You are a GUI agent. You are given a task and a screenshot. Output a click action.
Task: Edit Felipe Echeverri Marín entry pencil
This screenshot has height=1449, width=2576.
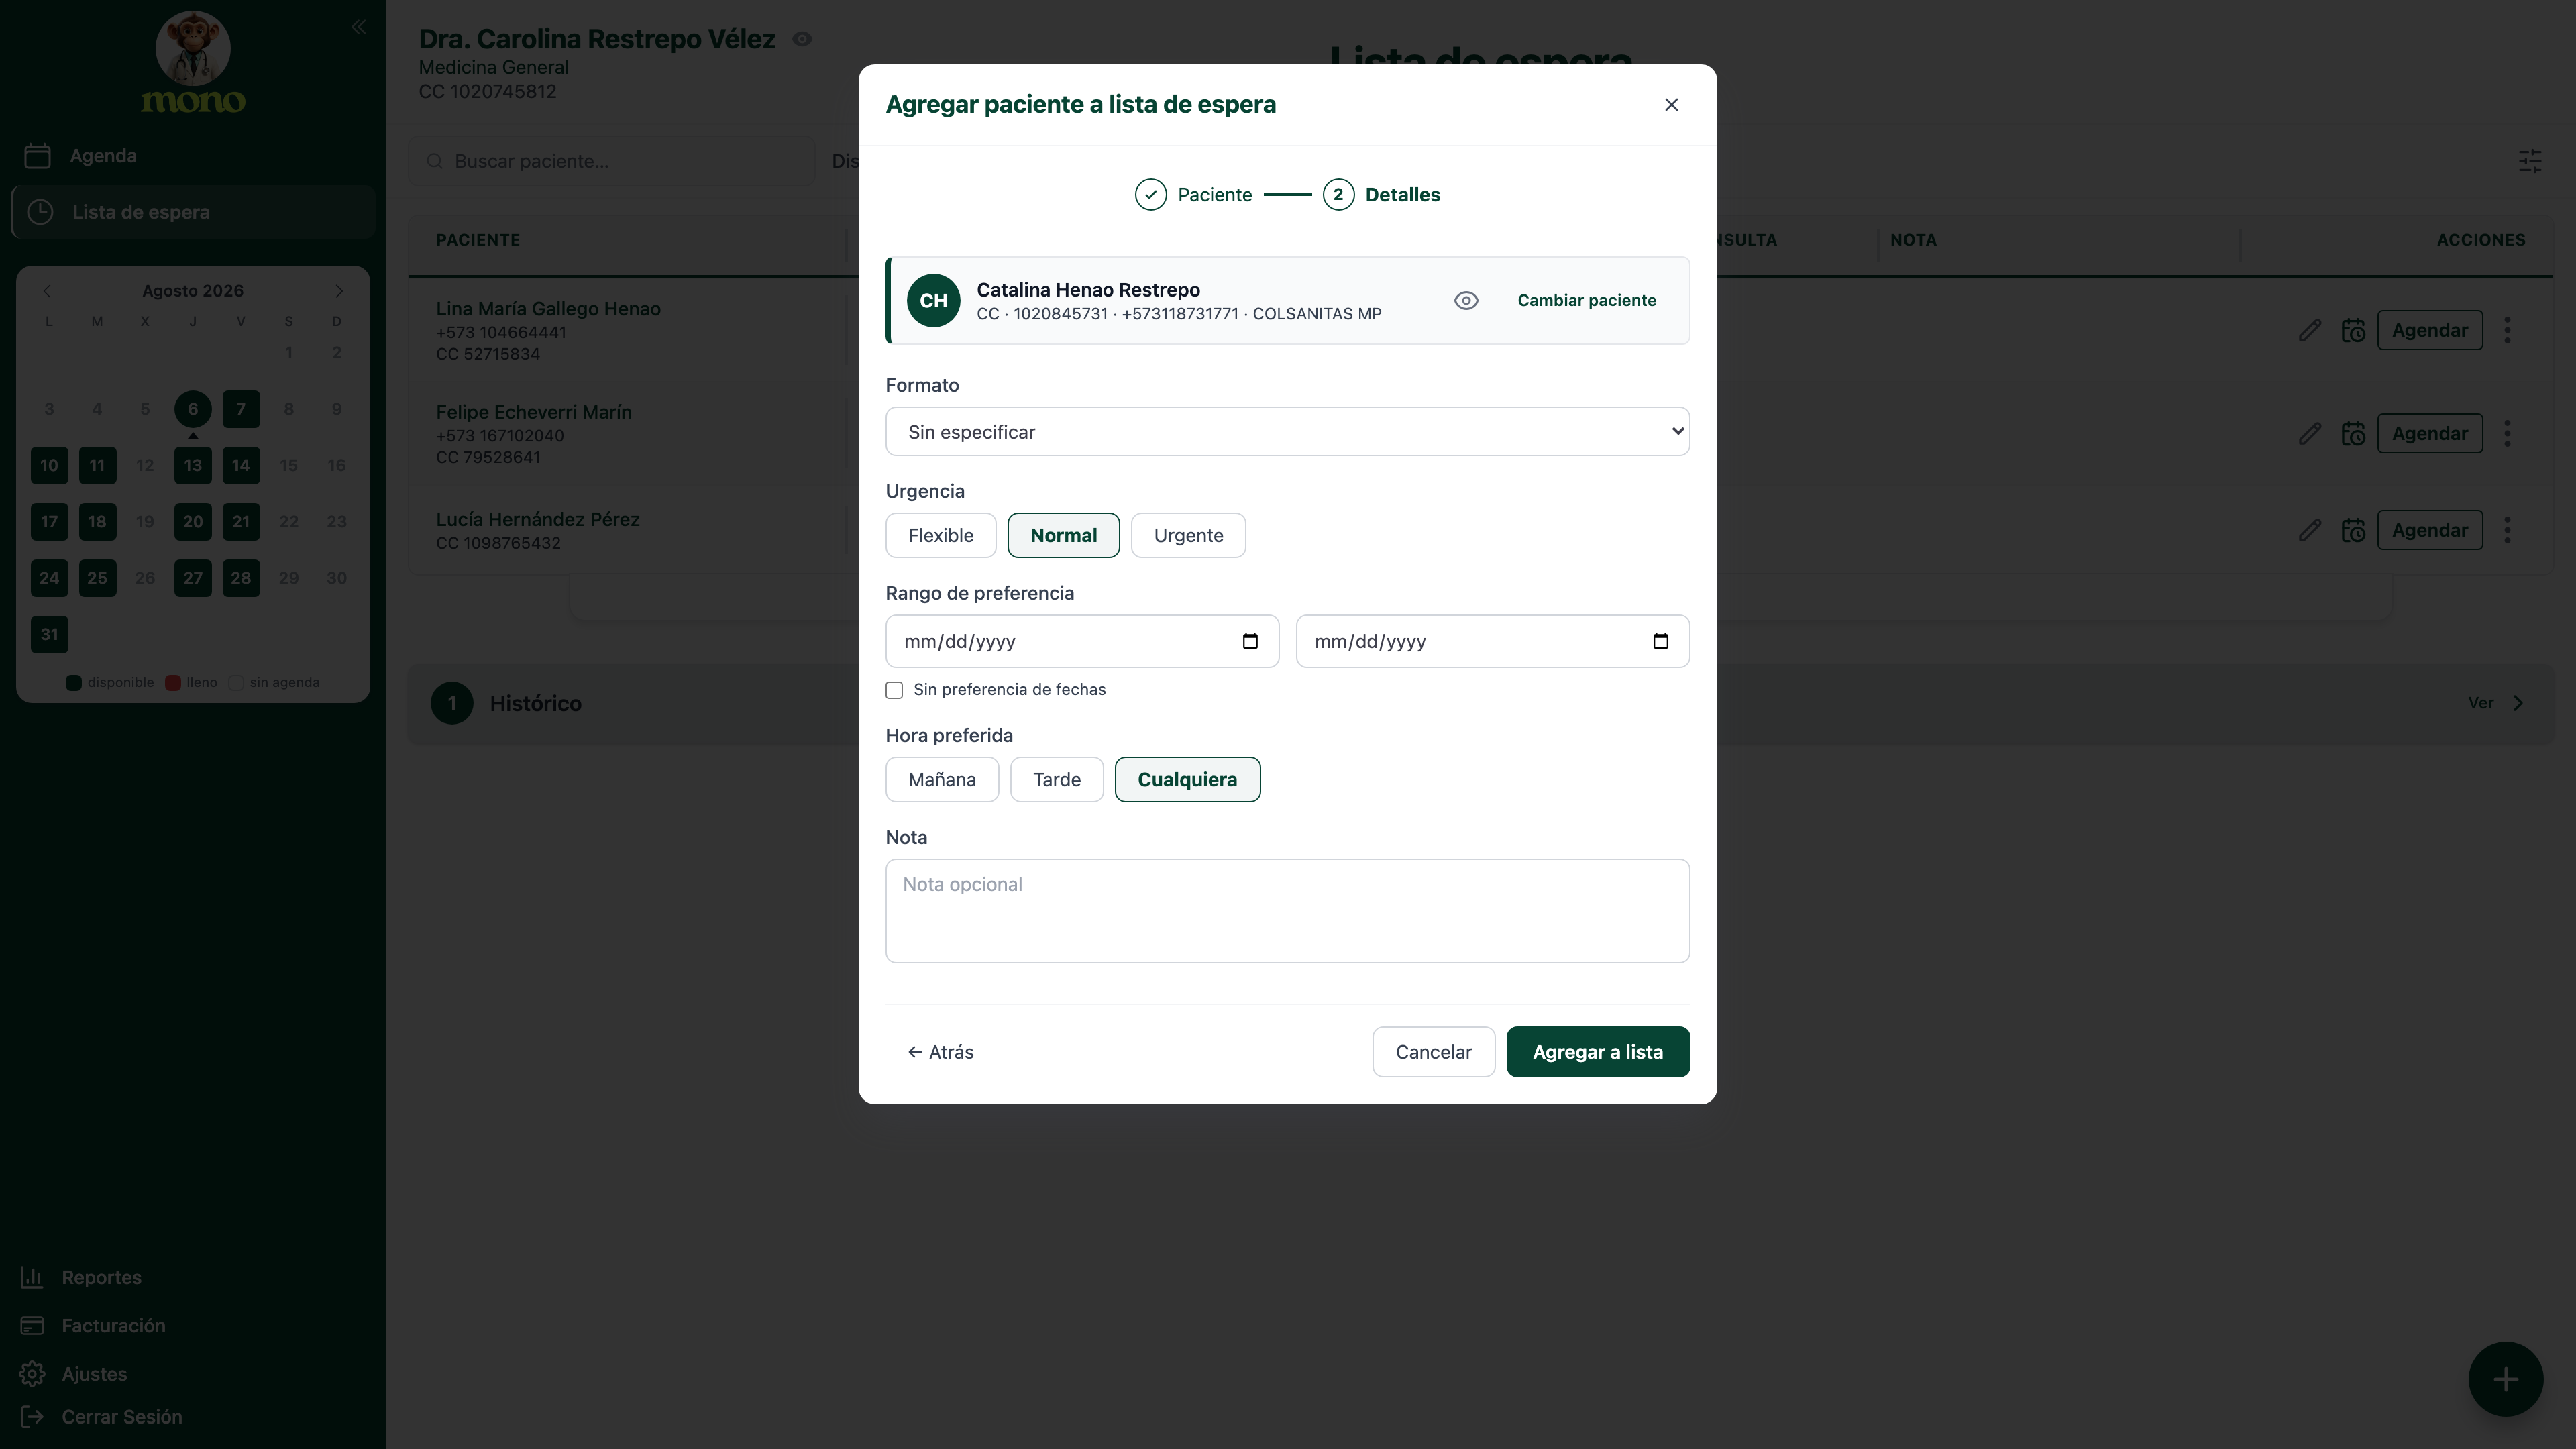click(2309, 433)
